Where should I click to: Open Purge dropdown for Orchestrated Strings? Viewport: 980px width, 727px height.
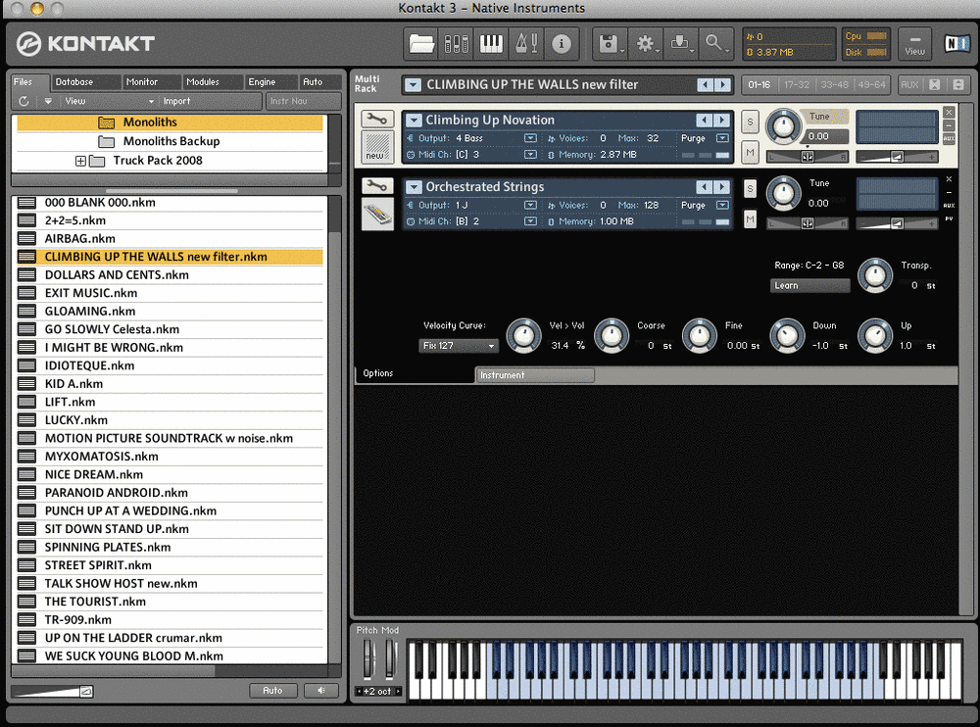click(x=722, y=205)
